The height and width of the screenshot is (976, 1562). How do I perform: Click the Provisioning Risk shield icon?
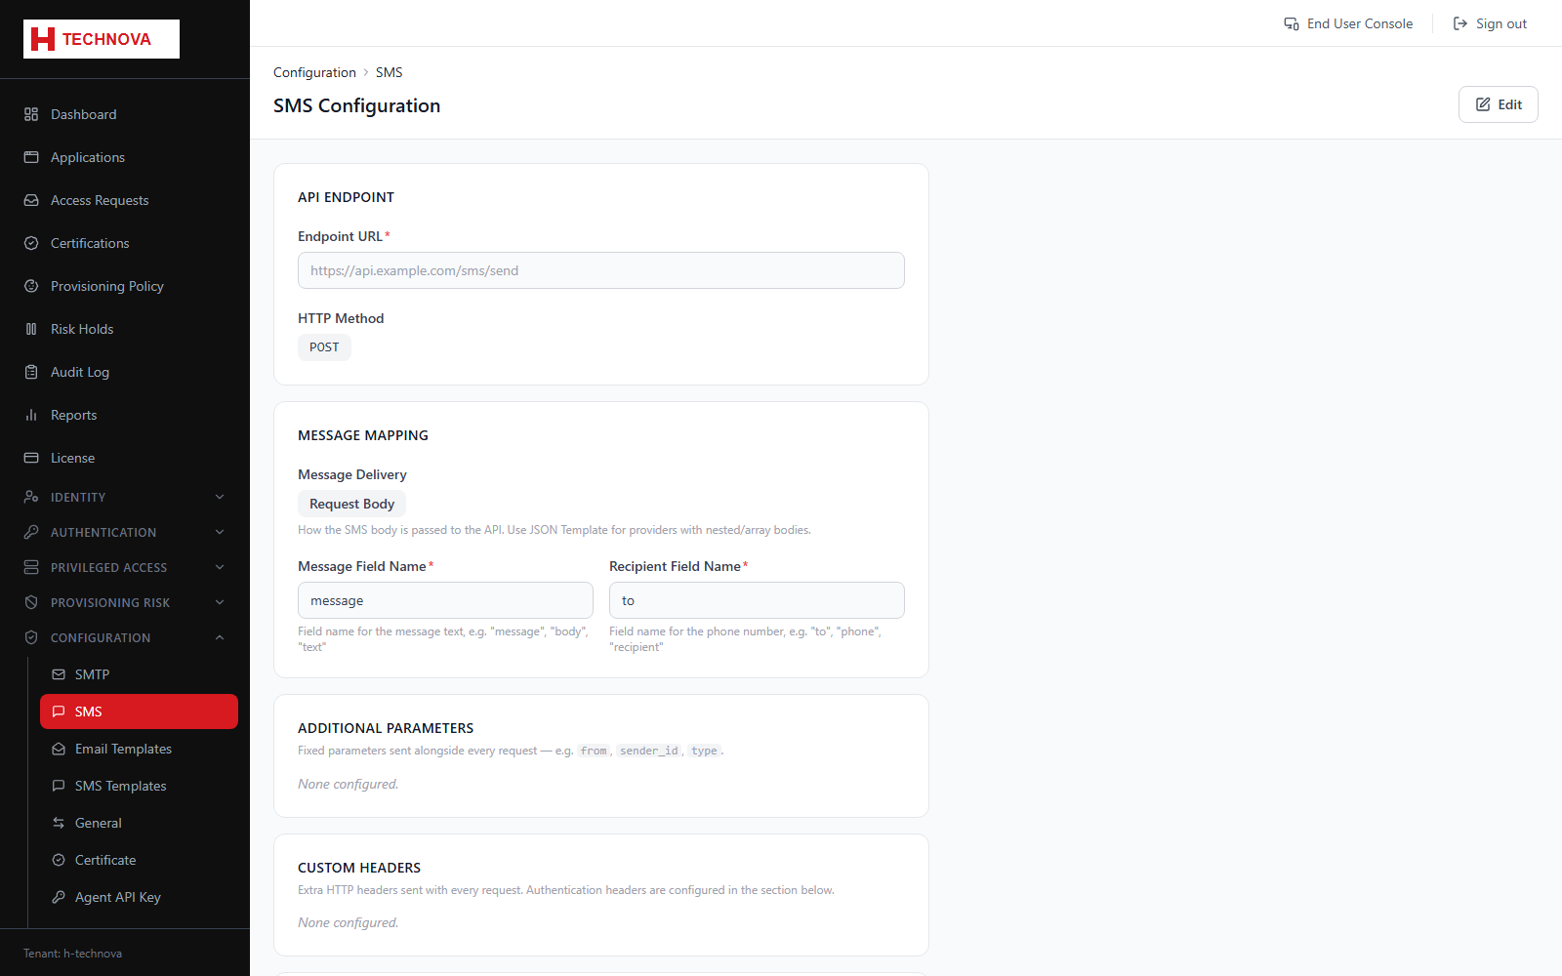tap(31, 602)
